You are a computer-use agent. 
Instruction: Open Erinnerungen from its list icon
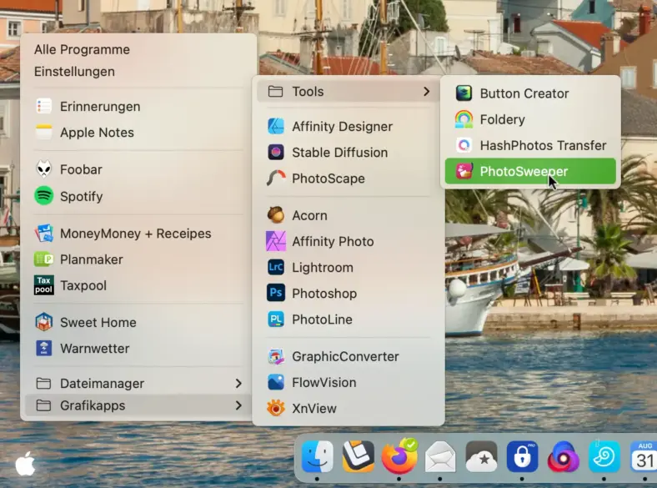44,107
